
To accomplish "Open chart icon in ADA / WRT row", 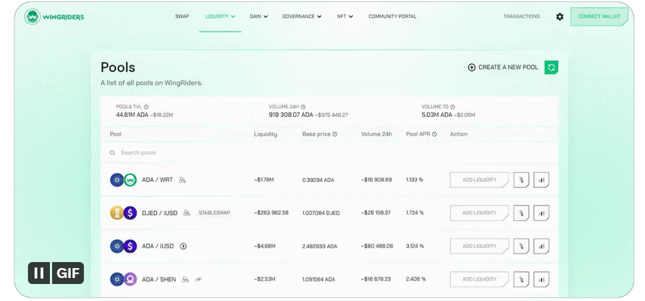I will coord(541,180).
